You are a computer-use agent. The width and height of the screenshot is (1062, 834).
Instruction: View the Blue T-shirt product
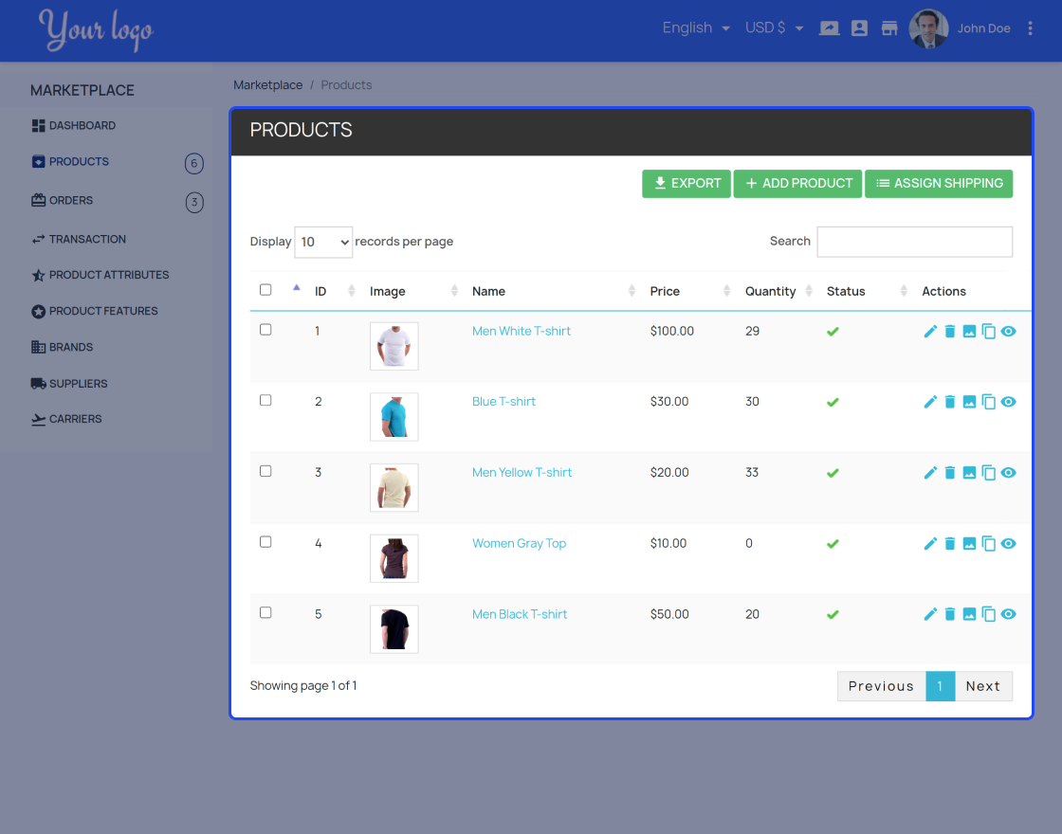(1009, 402)
